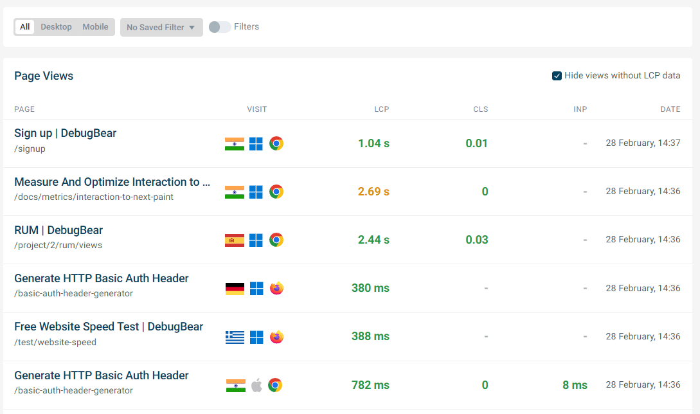The width and height of the screenshot is (700, 414).
Task: Click Windows icon in Sign up row
Action: (256, 144)
